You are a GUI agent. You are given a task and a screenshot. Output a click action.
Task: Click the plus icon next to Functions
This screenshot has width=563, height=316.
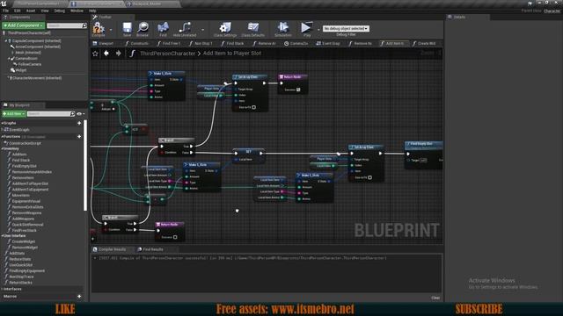pyautogui.click(x=79, y=137)
